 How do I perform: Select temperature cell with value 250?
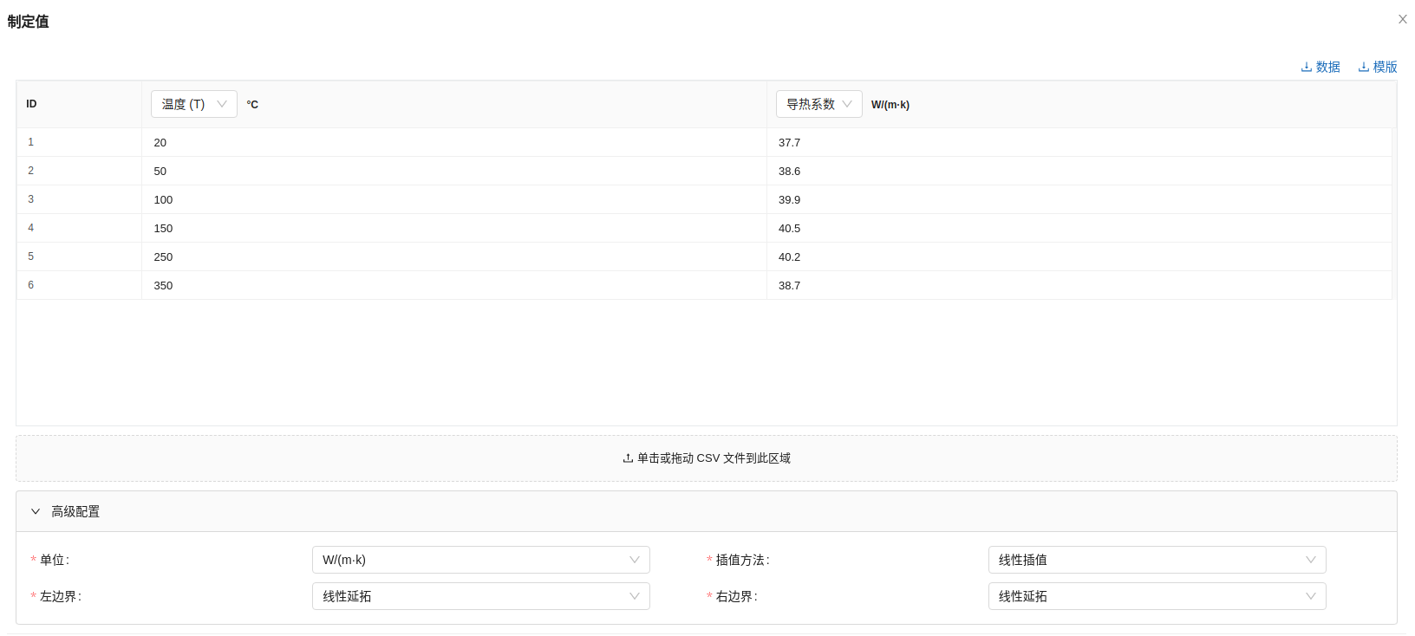click(x=454, y=256)
